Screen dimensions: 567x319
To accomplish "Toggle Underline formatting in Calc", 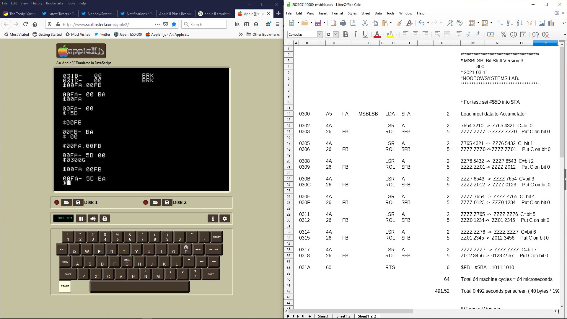I will [365, 35].
